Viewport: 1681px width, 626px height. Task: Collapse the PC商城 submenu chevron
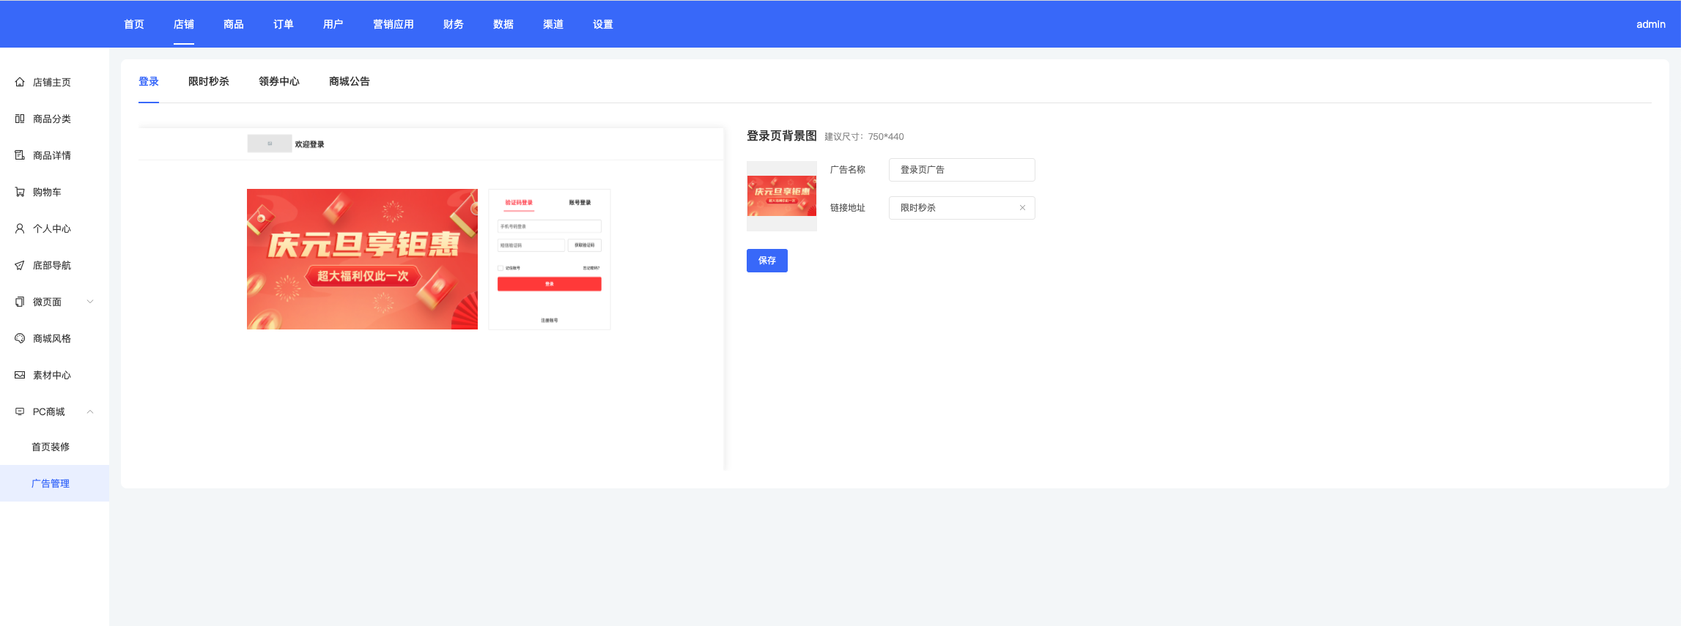pyautogui.click(x=90, y=411)
